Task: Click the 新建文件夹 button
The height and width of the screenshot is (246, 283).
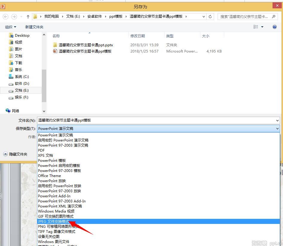Action: [x=34, y=27]
